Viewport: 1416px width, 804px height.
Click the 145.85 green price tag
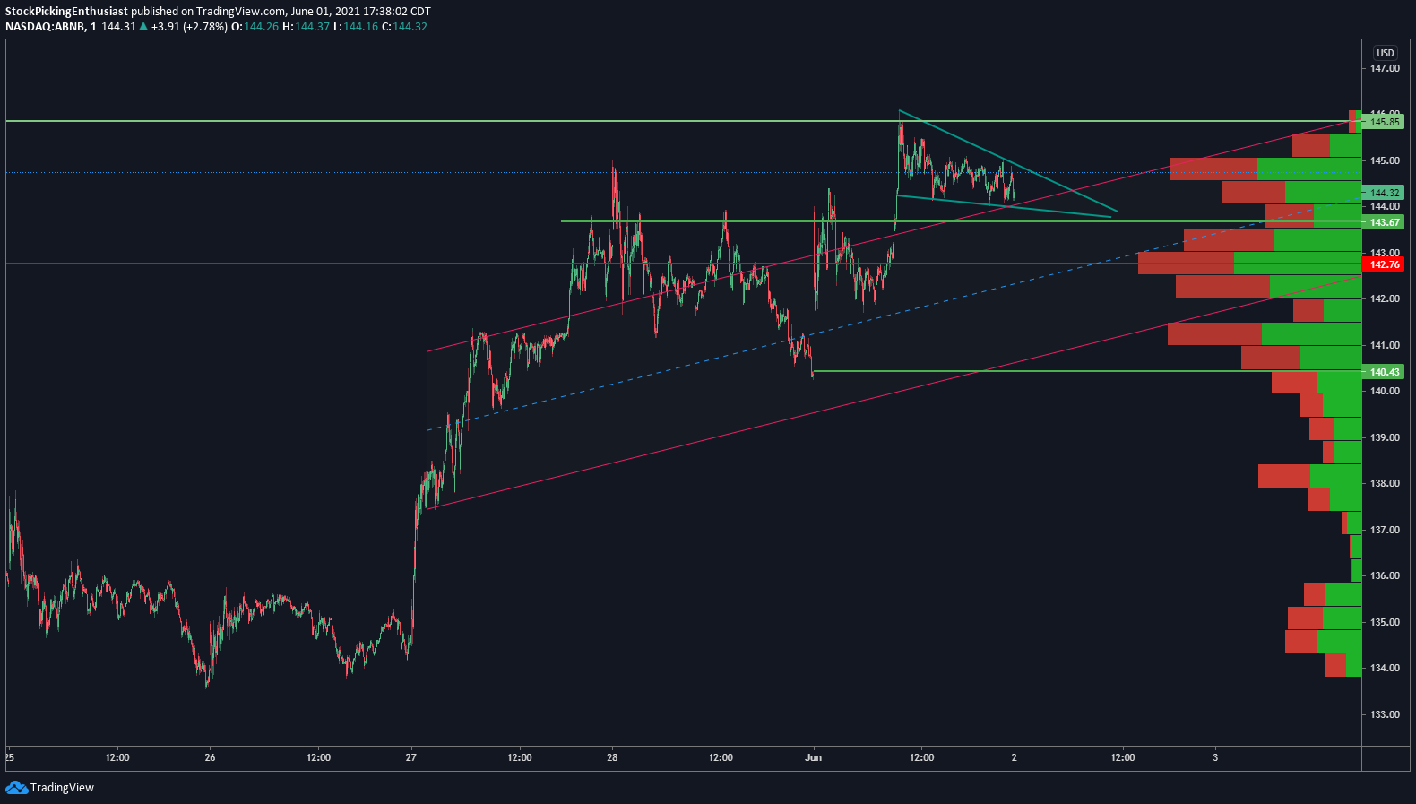tap(1384, 122)
